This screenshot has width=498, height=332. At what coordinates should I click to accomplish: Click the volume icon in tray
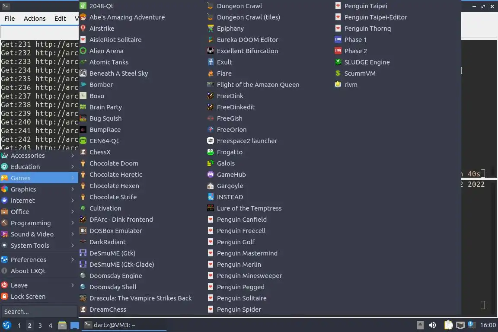pos(432,326)
